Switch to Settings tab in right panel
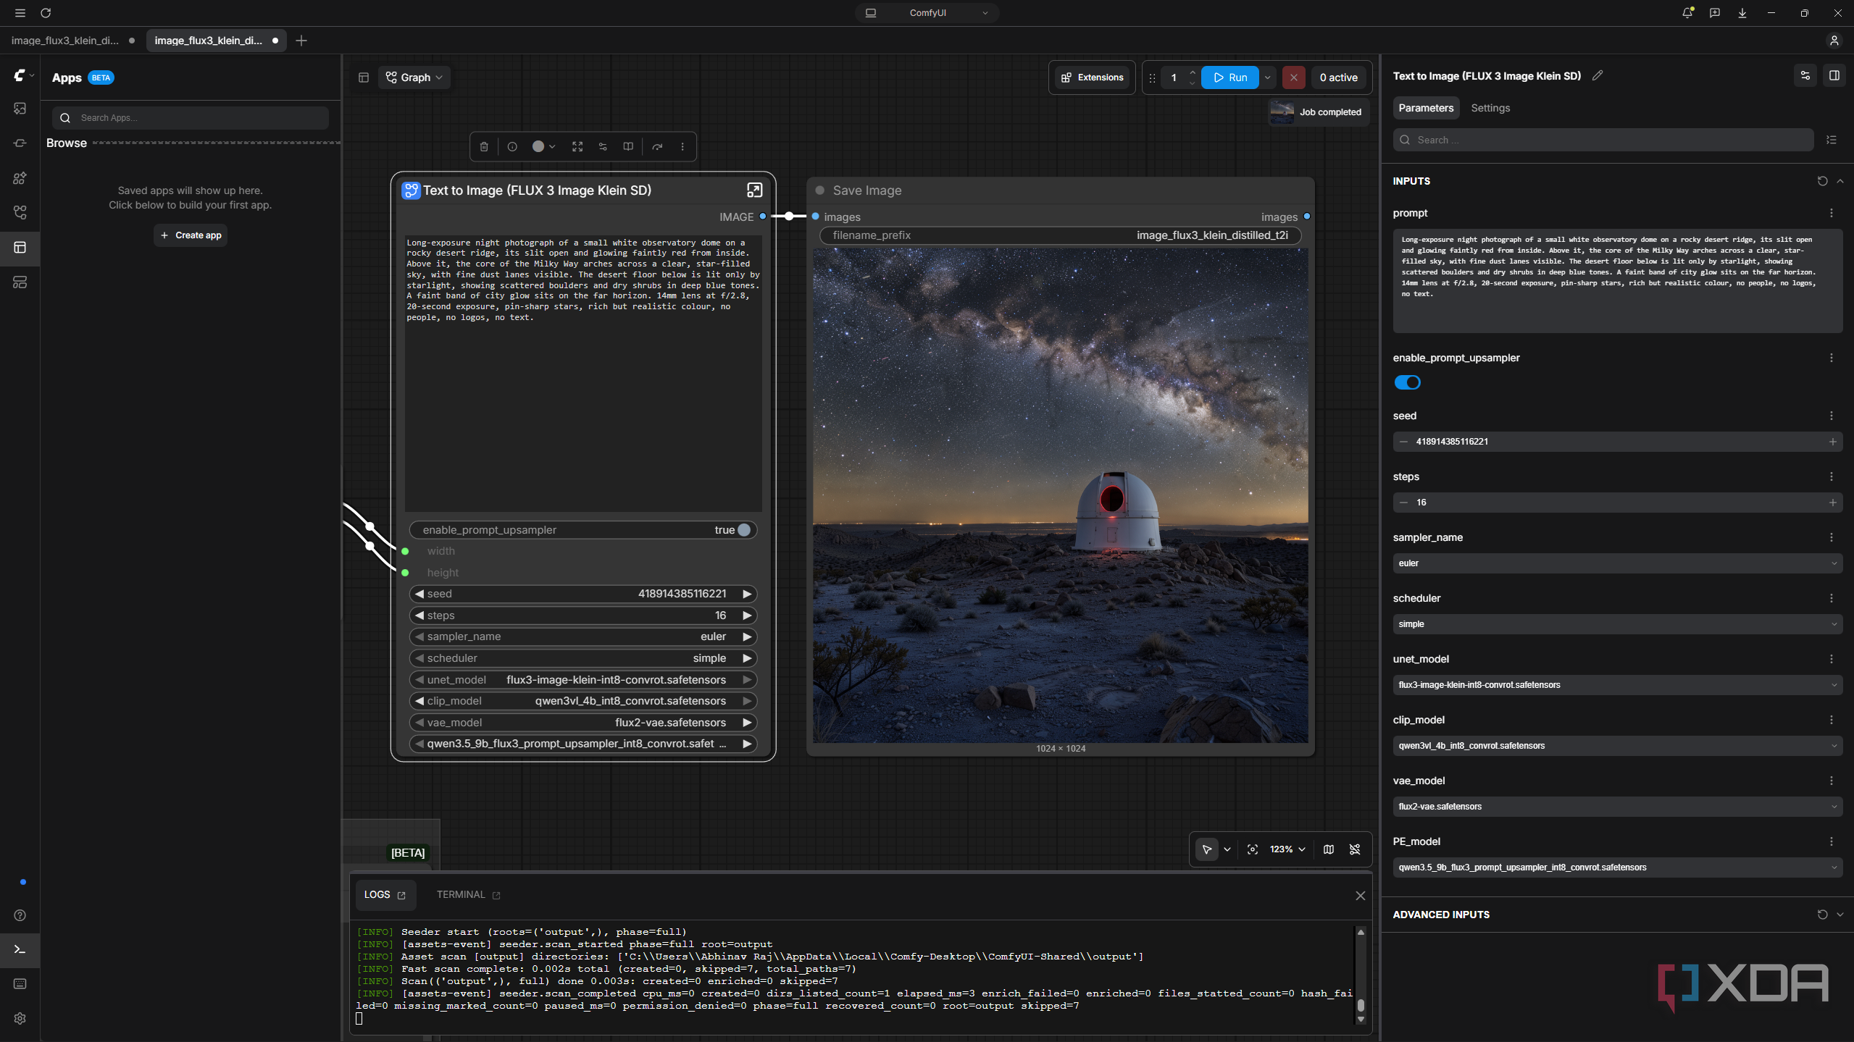Viewport: 1854px width, 1042px height. [x=1490, y=108]
